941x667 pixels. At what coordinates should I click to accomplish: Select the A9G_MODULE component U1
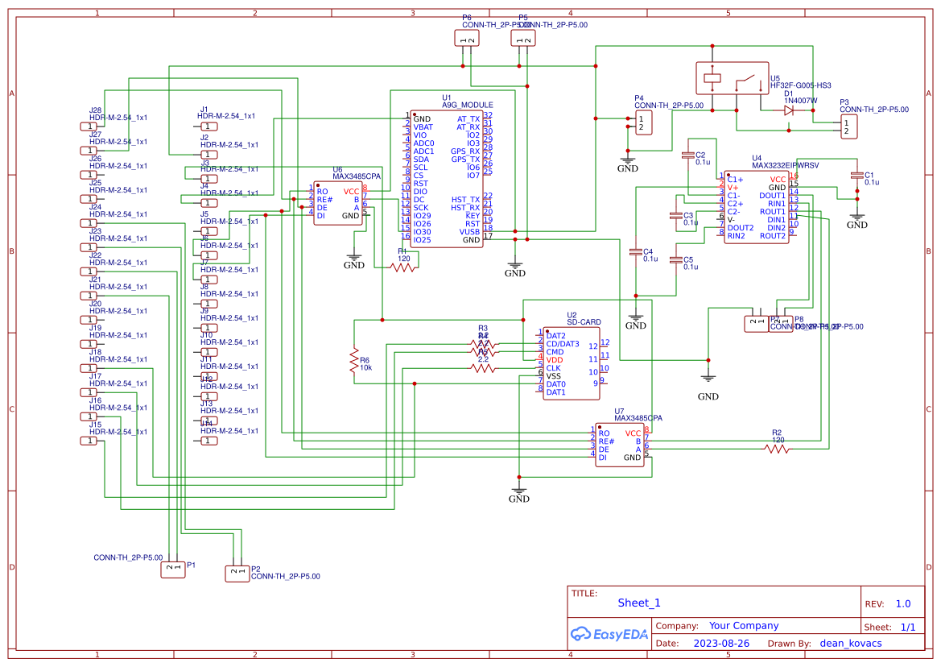tap(447, 177)
